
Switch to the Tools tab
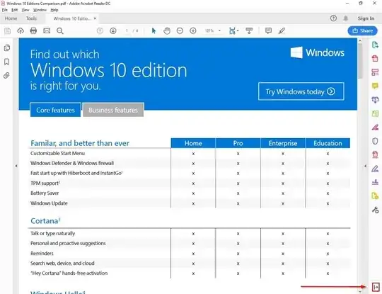(x=31, y=18)
